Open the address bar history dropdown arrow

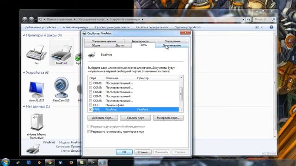point(243,19)
